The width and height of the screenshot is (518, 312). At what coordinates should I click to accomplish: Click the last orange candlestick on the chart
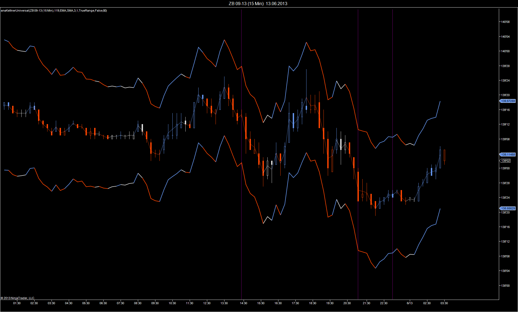coord(444,155)
